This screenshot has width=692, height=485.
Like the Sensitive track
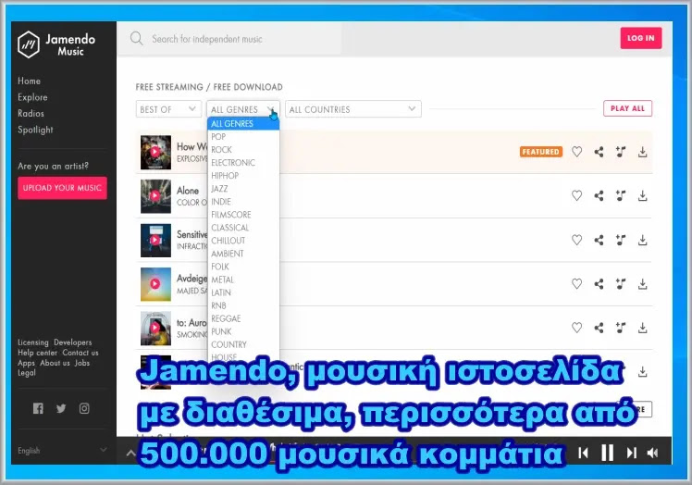click(576, 240)
